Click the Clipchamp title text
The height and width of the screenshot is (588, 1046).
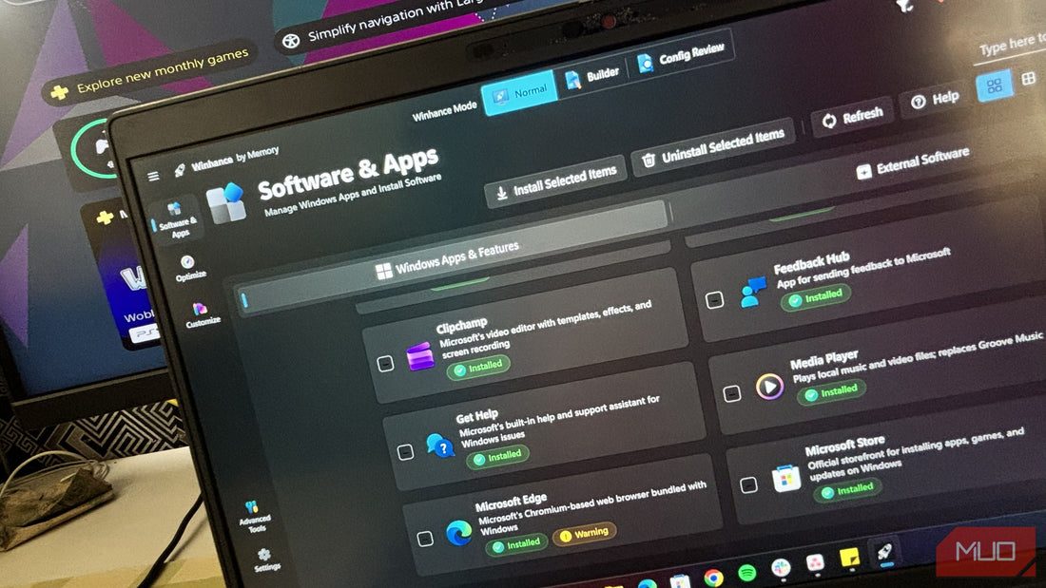click(461, 327)
